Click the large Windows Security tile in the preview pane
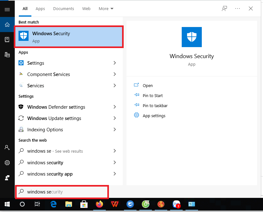This screenshot has height=212, width=263. click(191, 37)
